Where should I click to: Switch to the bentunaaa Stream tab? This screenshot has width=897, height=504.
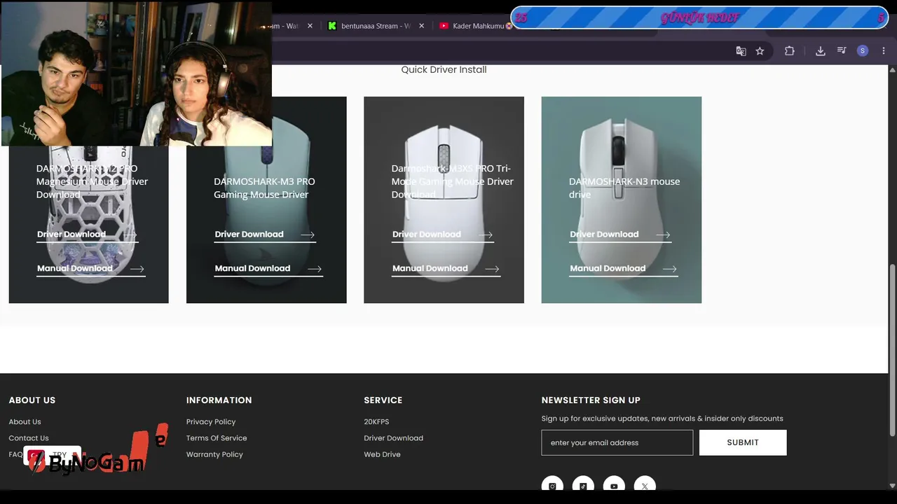pos(376,26)
